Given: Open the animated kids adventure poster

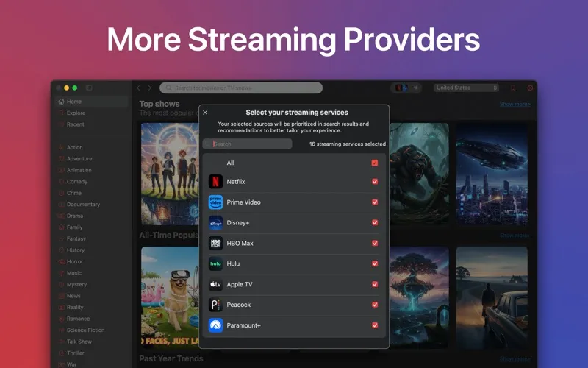Looking at the screenshot, I should 170,174.
